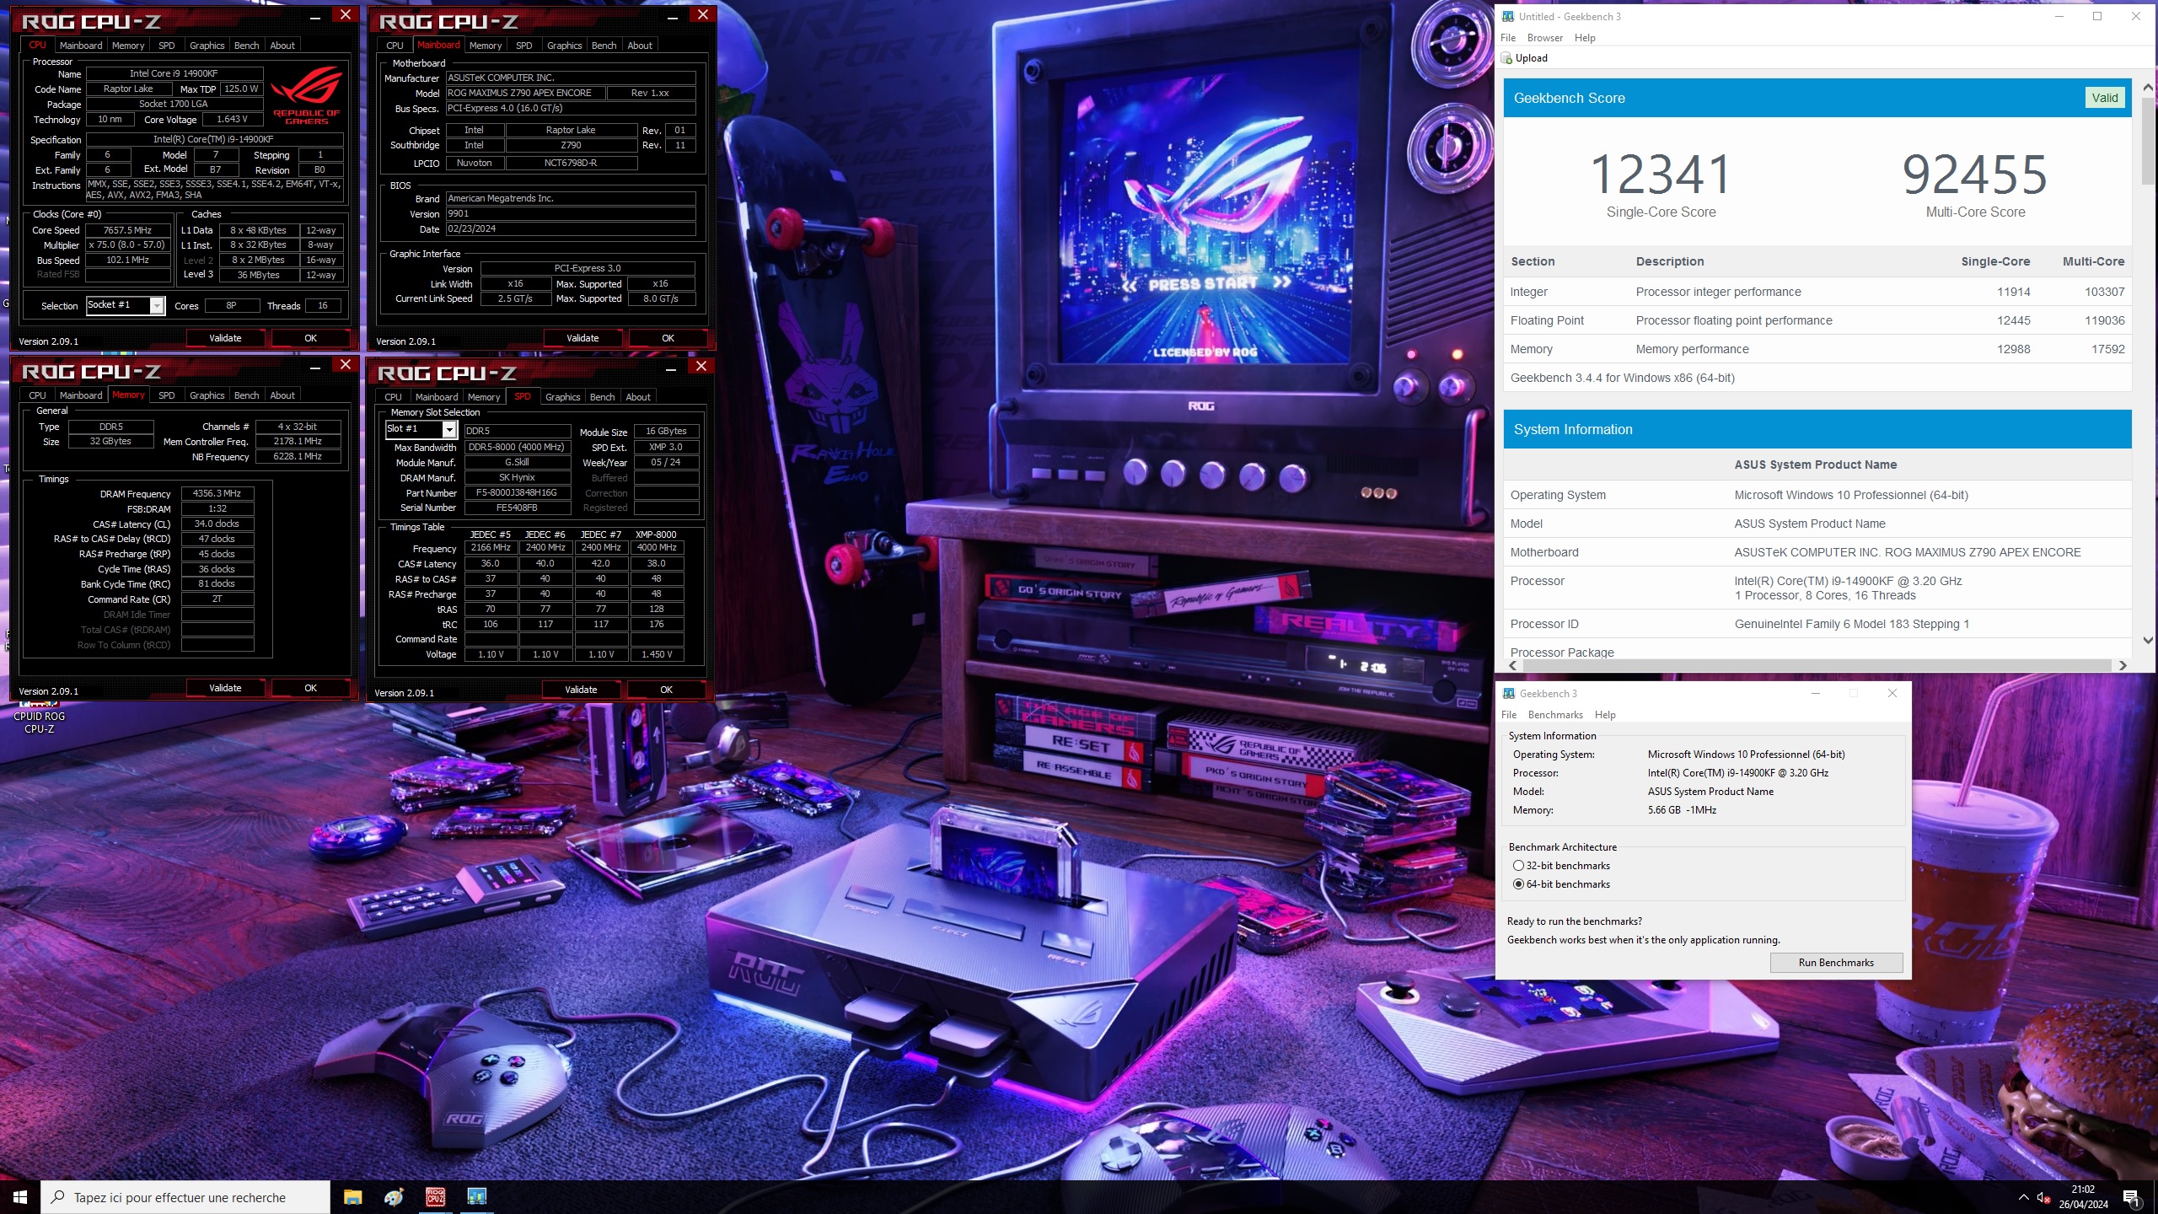
Task: Select the Integer row in Geekbench results
Action: 1817,292
